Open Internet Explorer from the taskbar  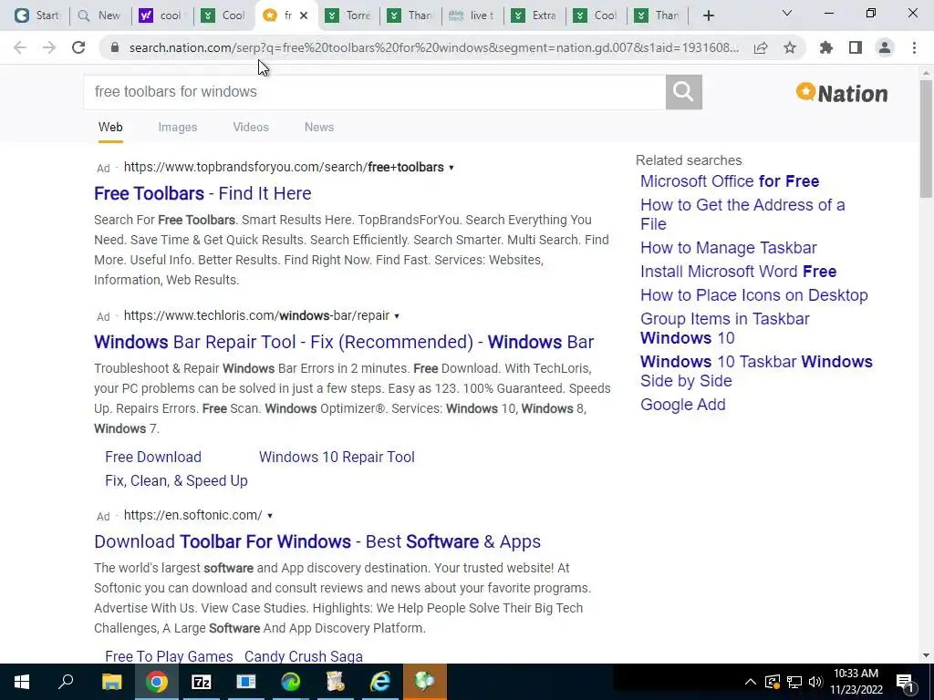[380, 682]
